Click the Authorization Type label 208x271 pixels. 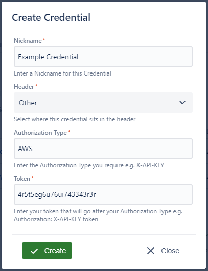click(40, 133)
